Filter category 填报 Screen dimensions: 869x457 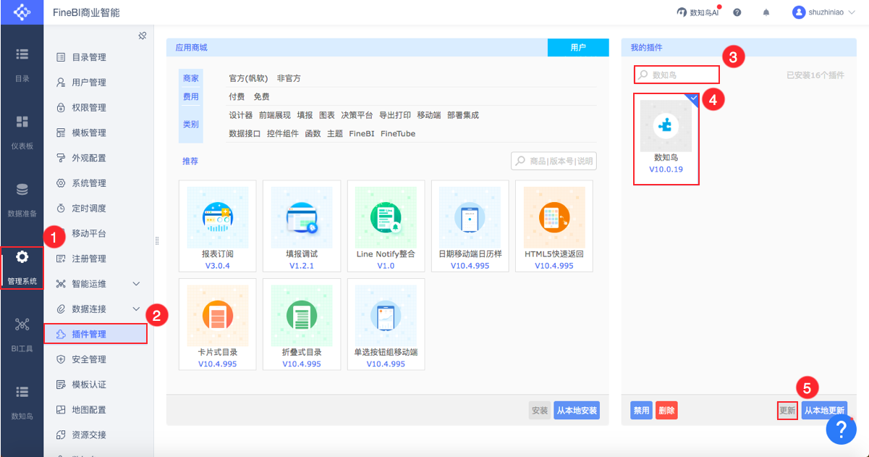tap(305, 115)
